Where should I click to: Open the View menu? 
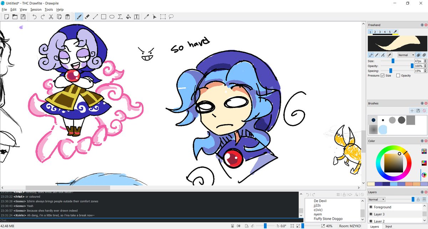click(23, 10)
